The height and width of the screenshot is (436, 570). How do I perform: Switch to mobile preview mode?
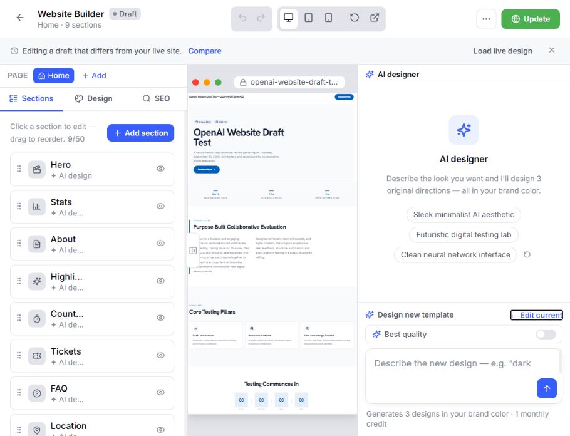(x=328, y=18)
